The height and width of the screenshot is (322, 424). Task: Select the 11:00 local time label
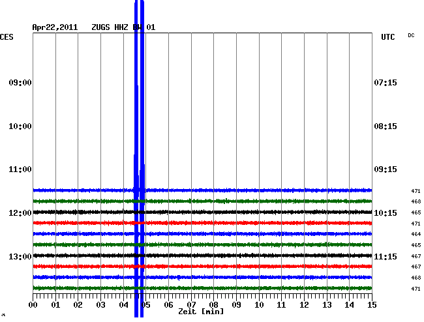20,169
